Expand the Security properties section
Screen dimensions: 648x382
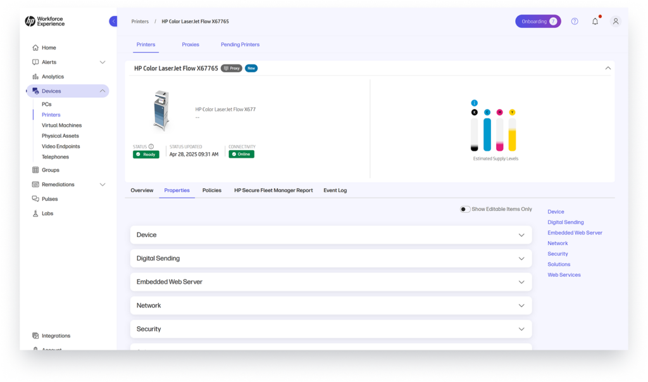[x=330, y=329]
